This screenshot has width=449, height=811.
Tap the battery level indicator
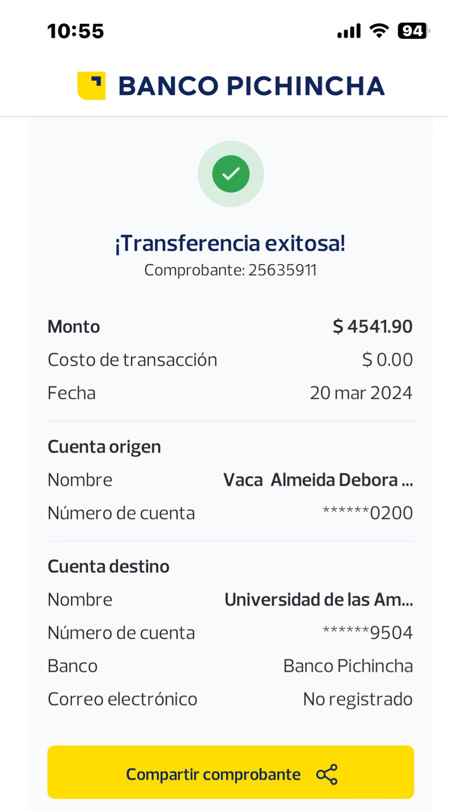(x=413, y=31)
